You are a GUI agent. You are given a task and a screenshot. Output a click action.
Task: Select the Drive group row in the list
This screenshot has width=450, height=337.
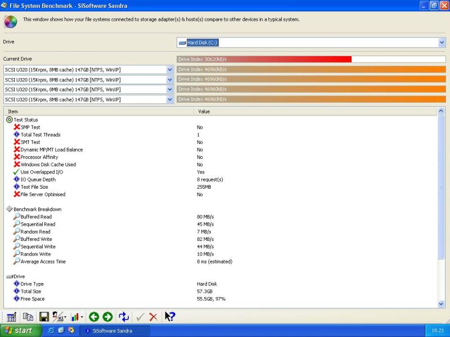(x=221, y=276)
